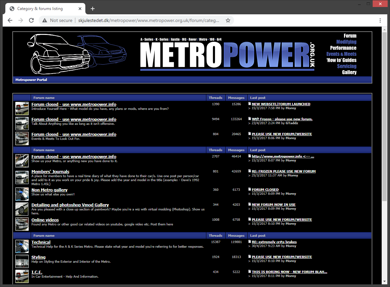Click the Not secure warning icon
The width and height of the screenshot is (390, 287).
45,20
